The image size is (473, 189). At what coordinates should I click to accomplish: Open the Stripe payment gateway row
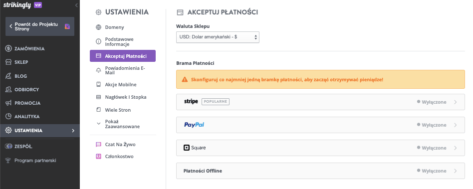pos(320,102)
